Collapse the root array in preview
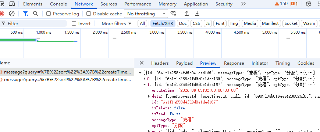 coord(140,73)
